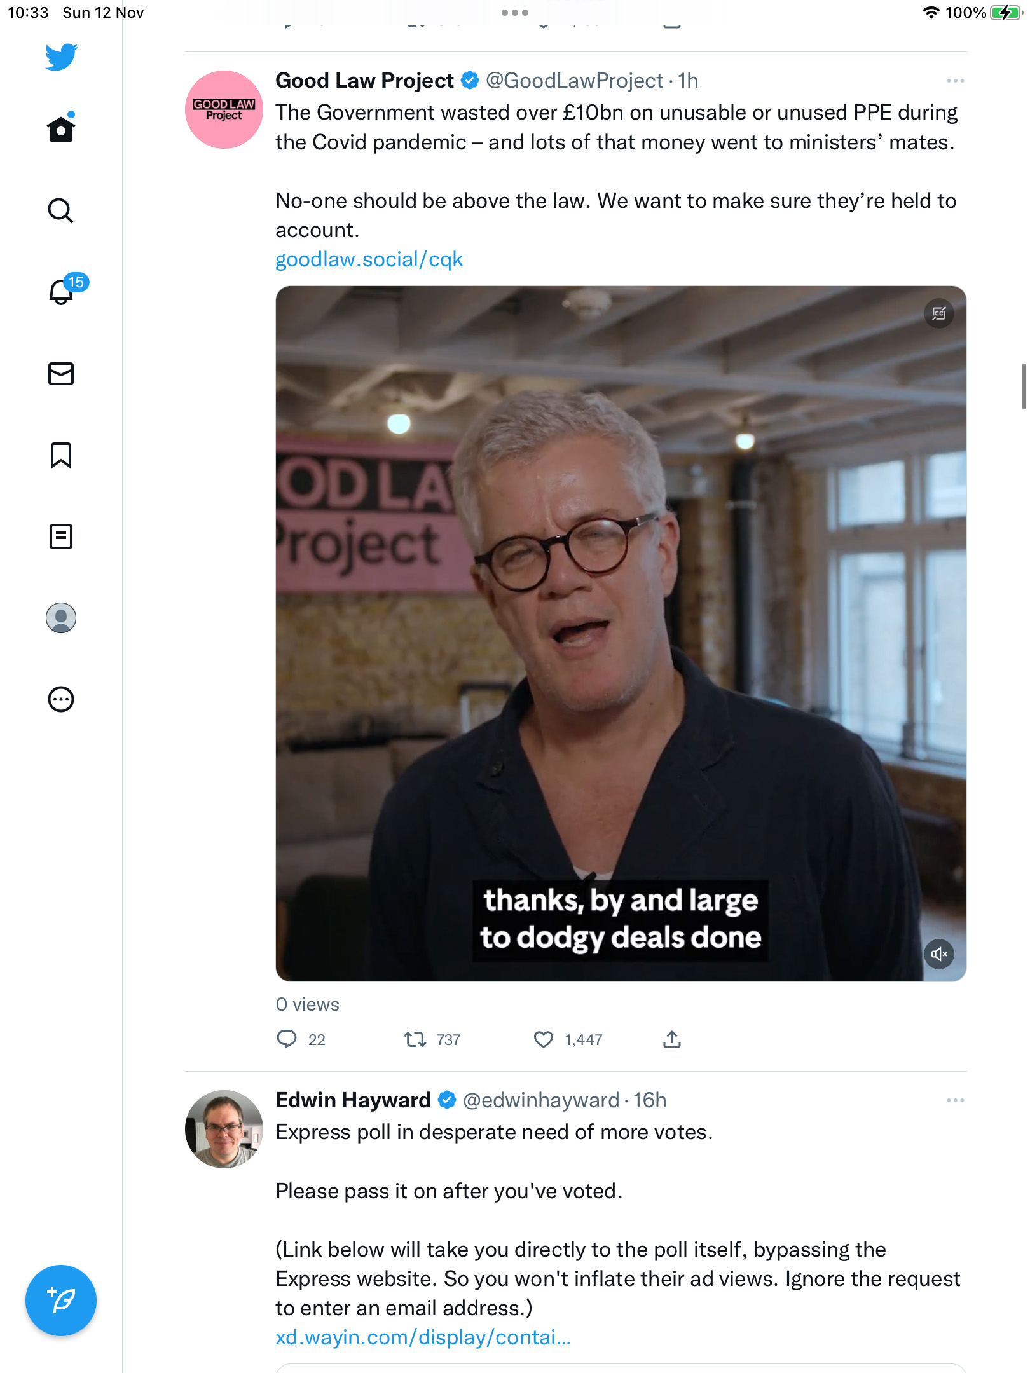The width and height of the screenshot is (1030, 1373).
Task: Open the xd.wayin.com poll link
Action: coord(423,1337)
